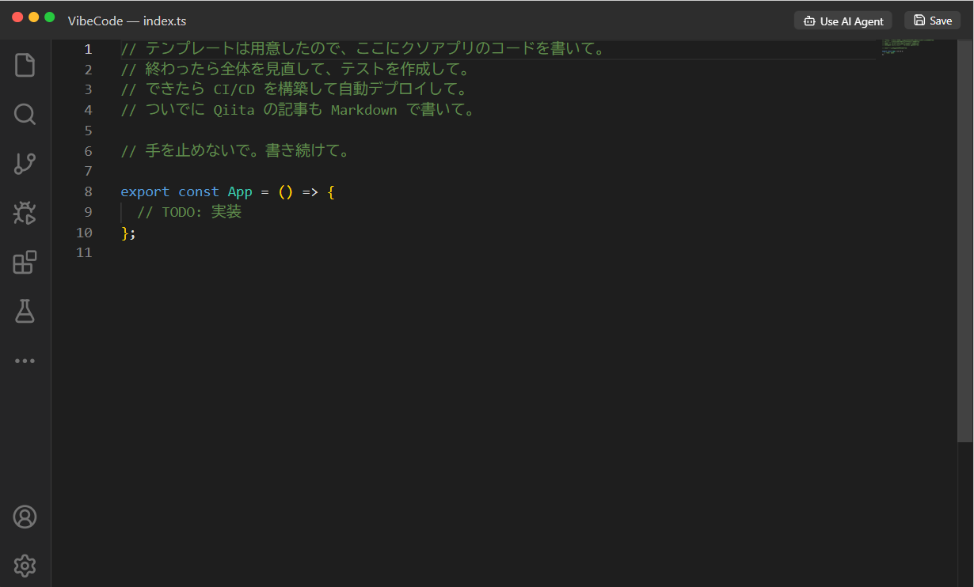This screenshot has width=974, height=587.
Task: Click the minimap preview at top right
Action: pos(907,46)
